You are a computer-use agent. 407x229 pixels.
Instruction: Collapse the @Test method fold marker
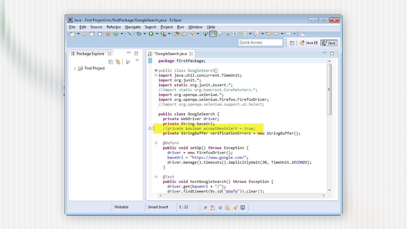click(x=156, y=177)
